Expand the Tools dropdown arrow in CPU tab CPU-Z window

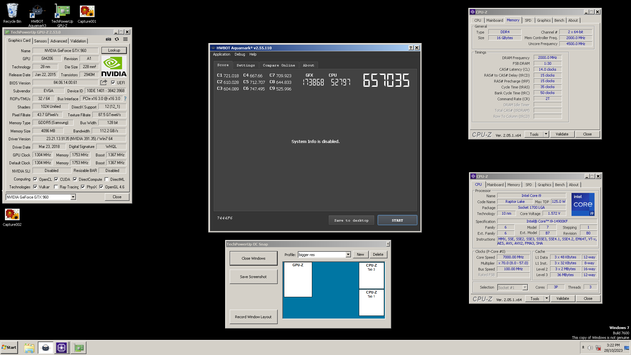(547, 298)
